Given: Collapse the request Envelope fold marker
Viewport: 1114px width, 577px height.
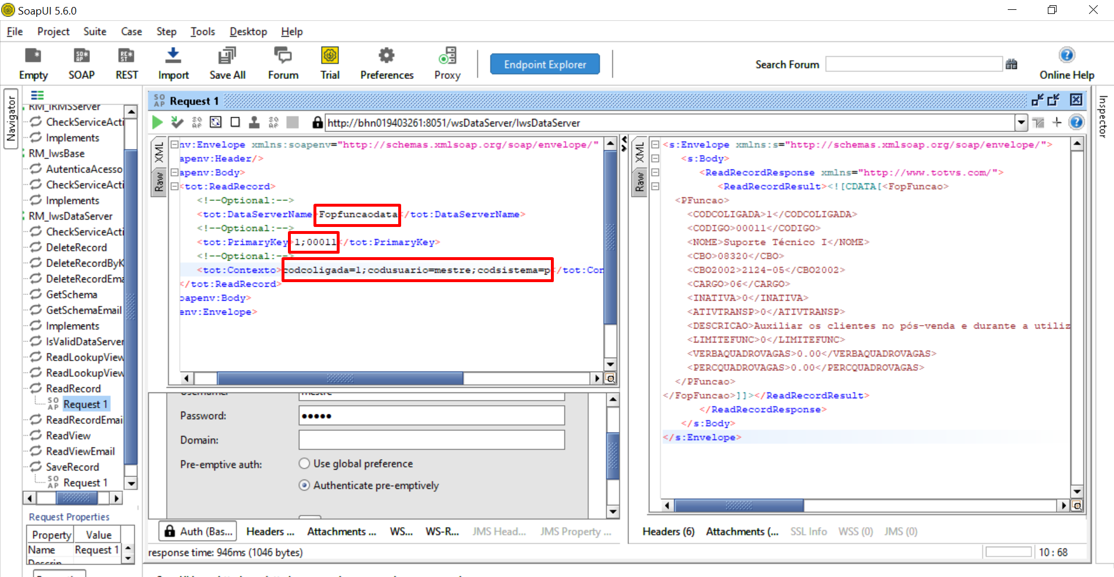Looking at the screenshot, I should pyautogui.click(x=174, y=145).
